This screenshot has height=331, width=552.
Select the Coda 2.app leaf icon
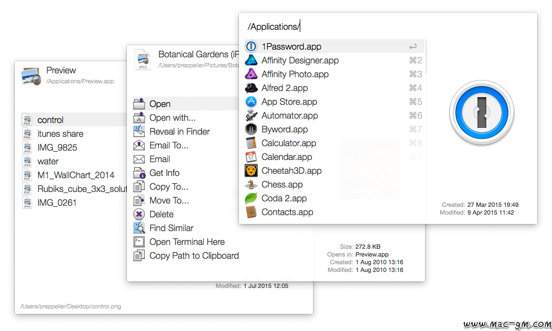coord(251,199)
